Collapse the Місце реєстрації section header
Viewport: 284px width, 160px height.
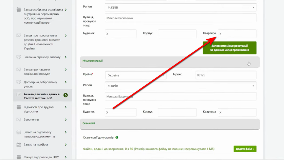[169, 62]
